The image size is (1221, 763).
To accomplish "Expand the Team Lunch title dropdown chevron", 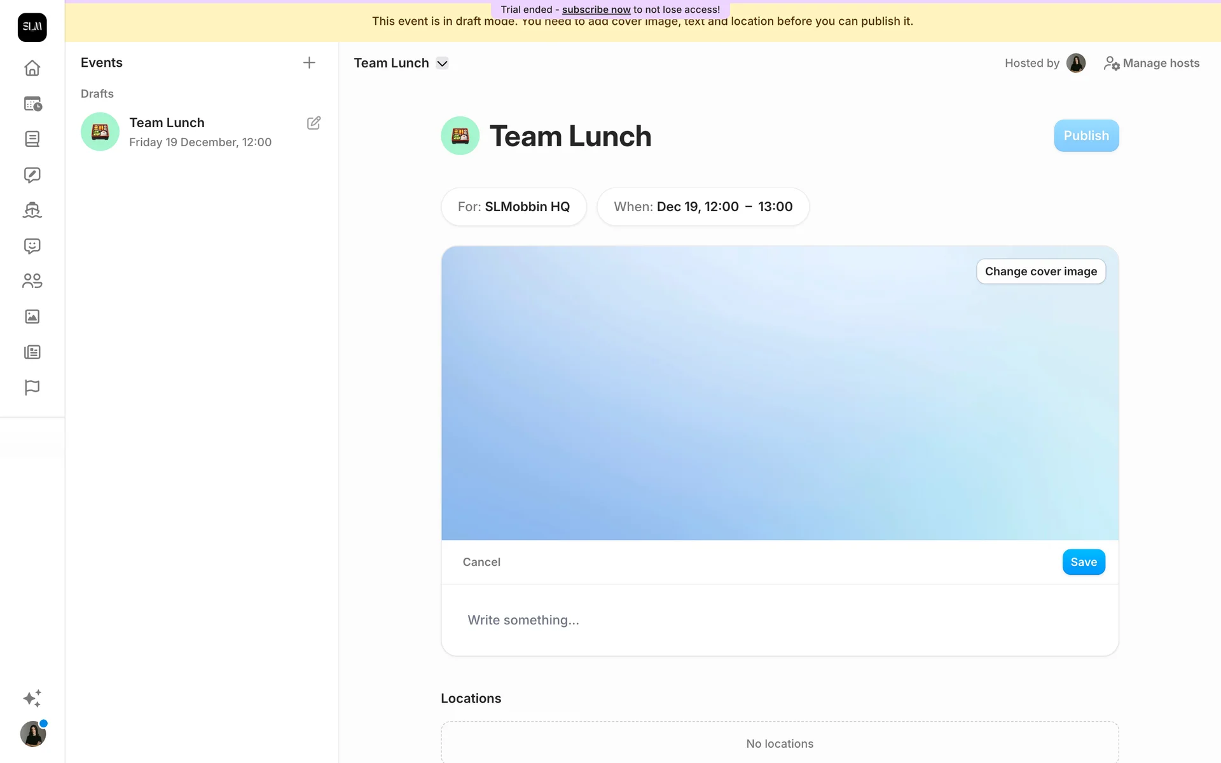I will point(443,63).
